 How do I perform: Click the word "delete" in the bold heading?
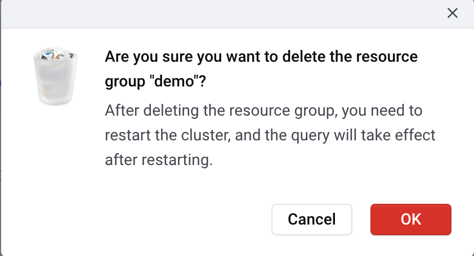pyautogui.click(x=304, y=57)
